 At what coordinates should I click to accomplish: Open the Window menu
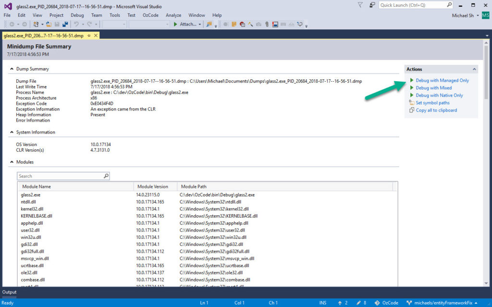click(x=197, y=15)
